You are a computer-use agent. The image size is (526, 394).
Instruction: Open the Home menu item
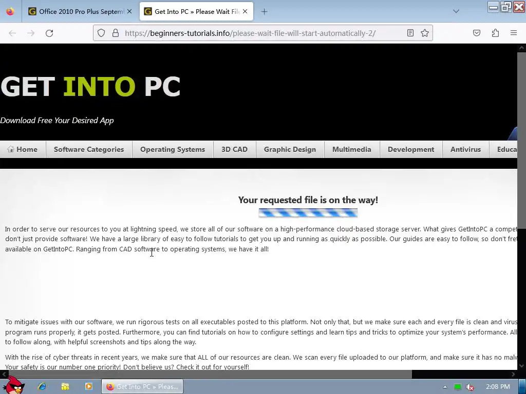click(23, 149)
